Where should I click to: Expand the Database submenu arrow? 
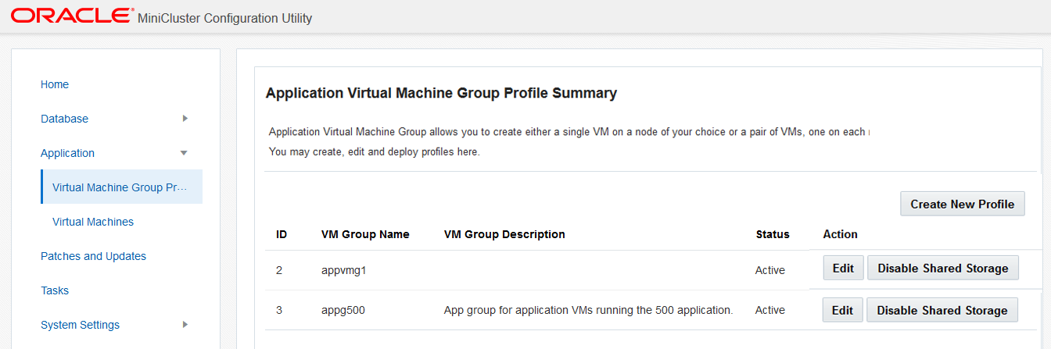(x=185, y=119)
